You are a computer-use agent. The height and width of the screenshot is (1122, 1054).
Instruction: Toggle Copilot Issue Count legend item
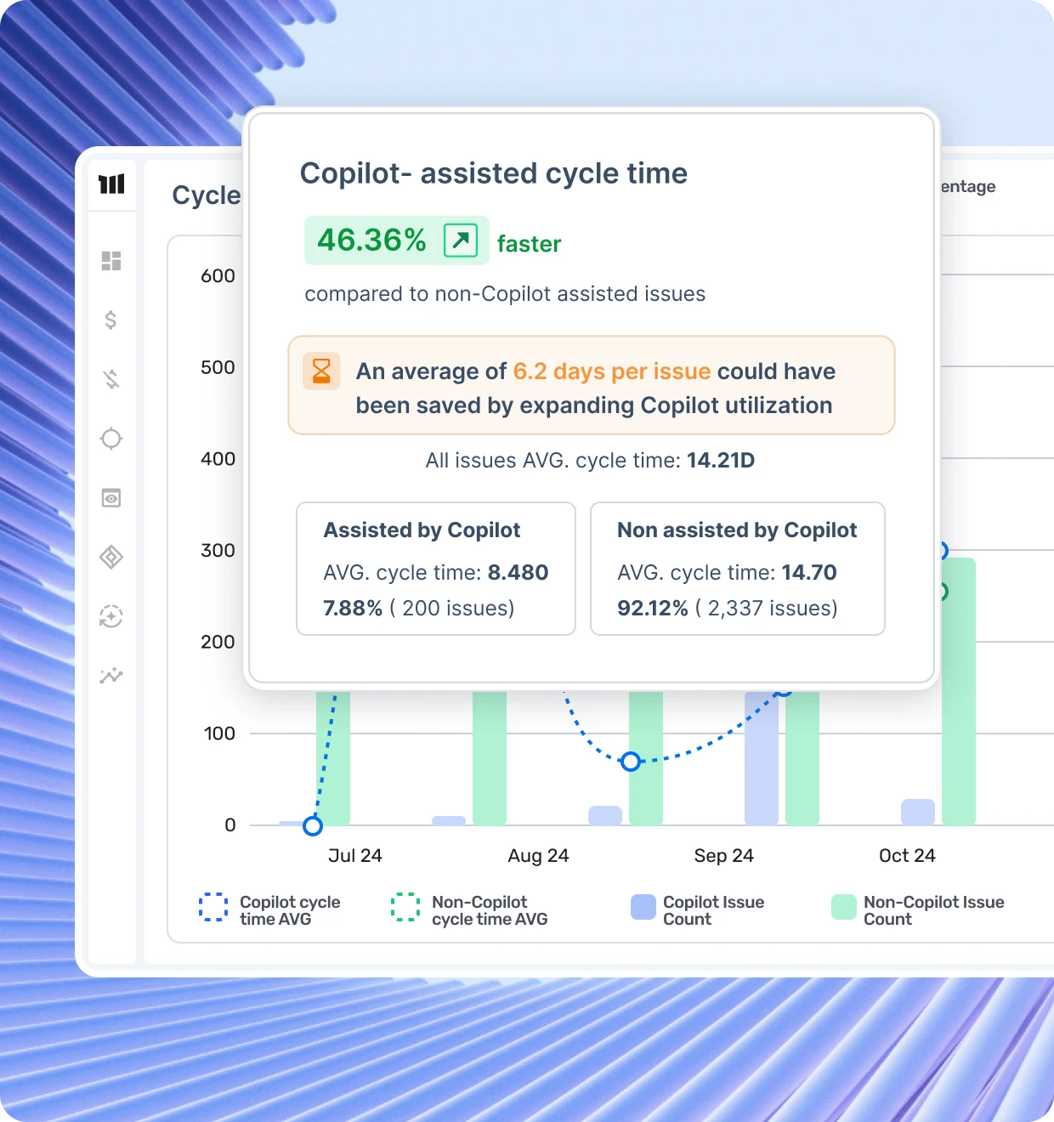[643, 908]
